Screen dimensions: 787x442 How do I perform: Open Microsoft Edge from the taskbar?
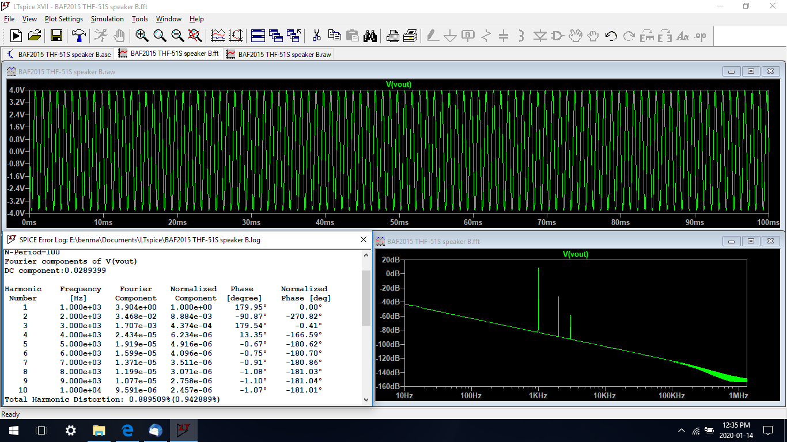(x=127, y=430)
